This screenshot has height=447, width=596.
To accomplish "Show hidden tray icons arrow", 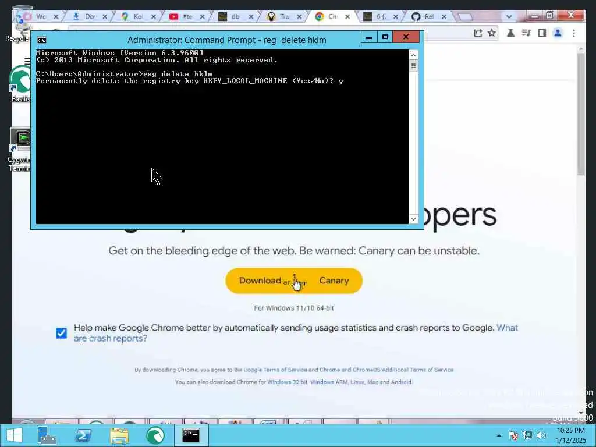I will 499,435.
